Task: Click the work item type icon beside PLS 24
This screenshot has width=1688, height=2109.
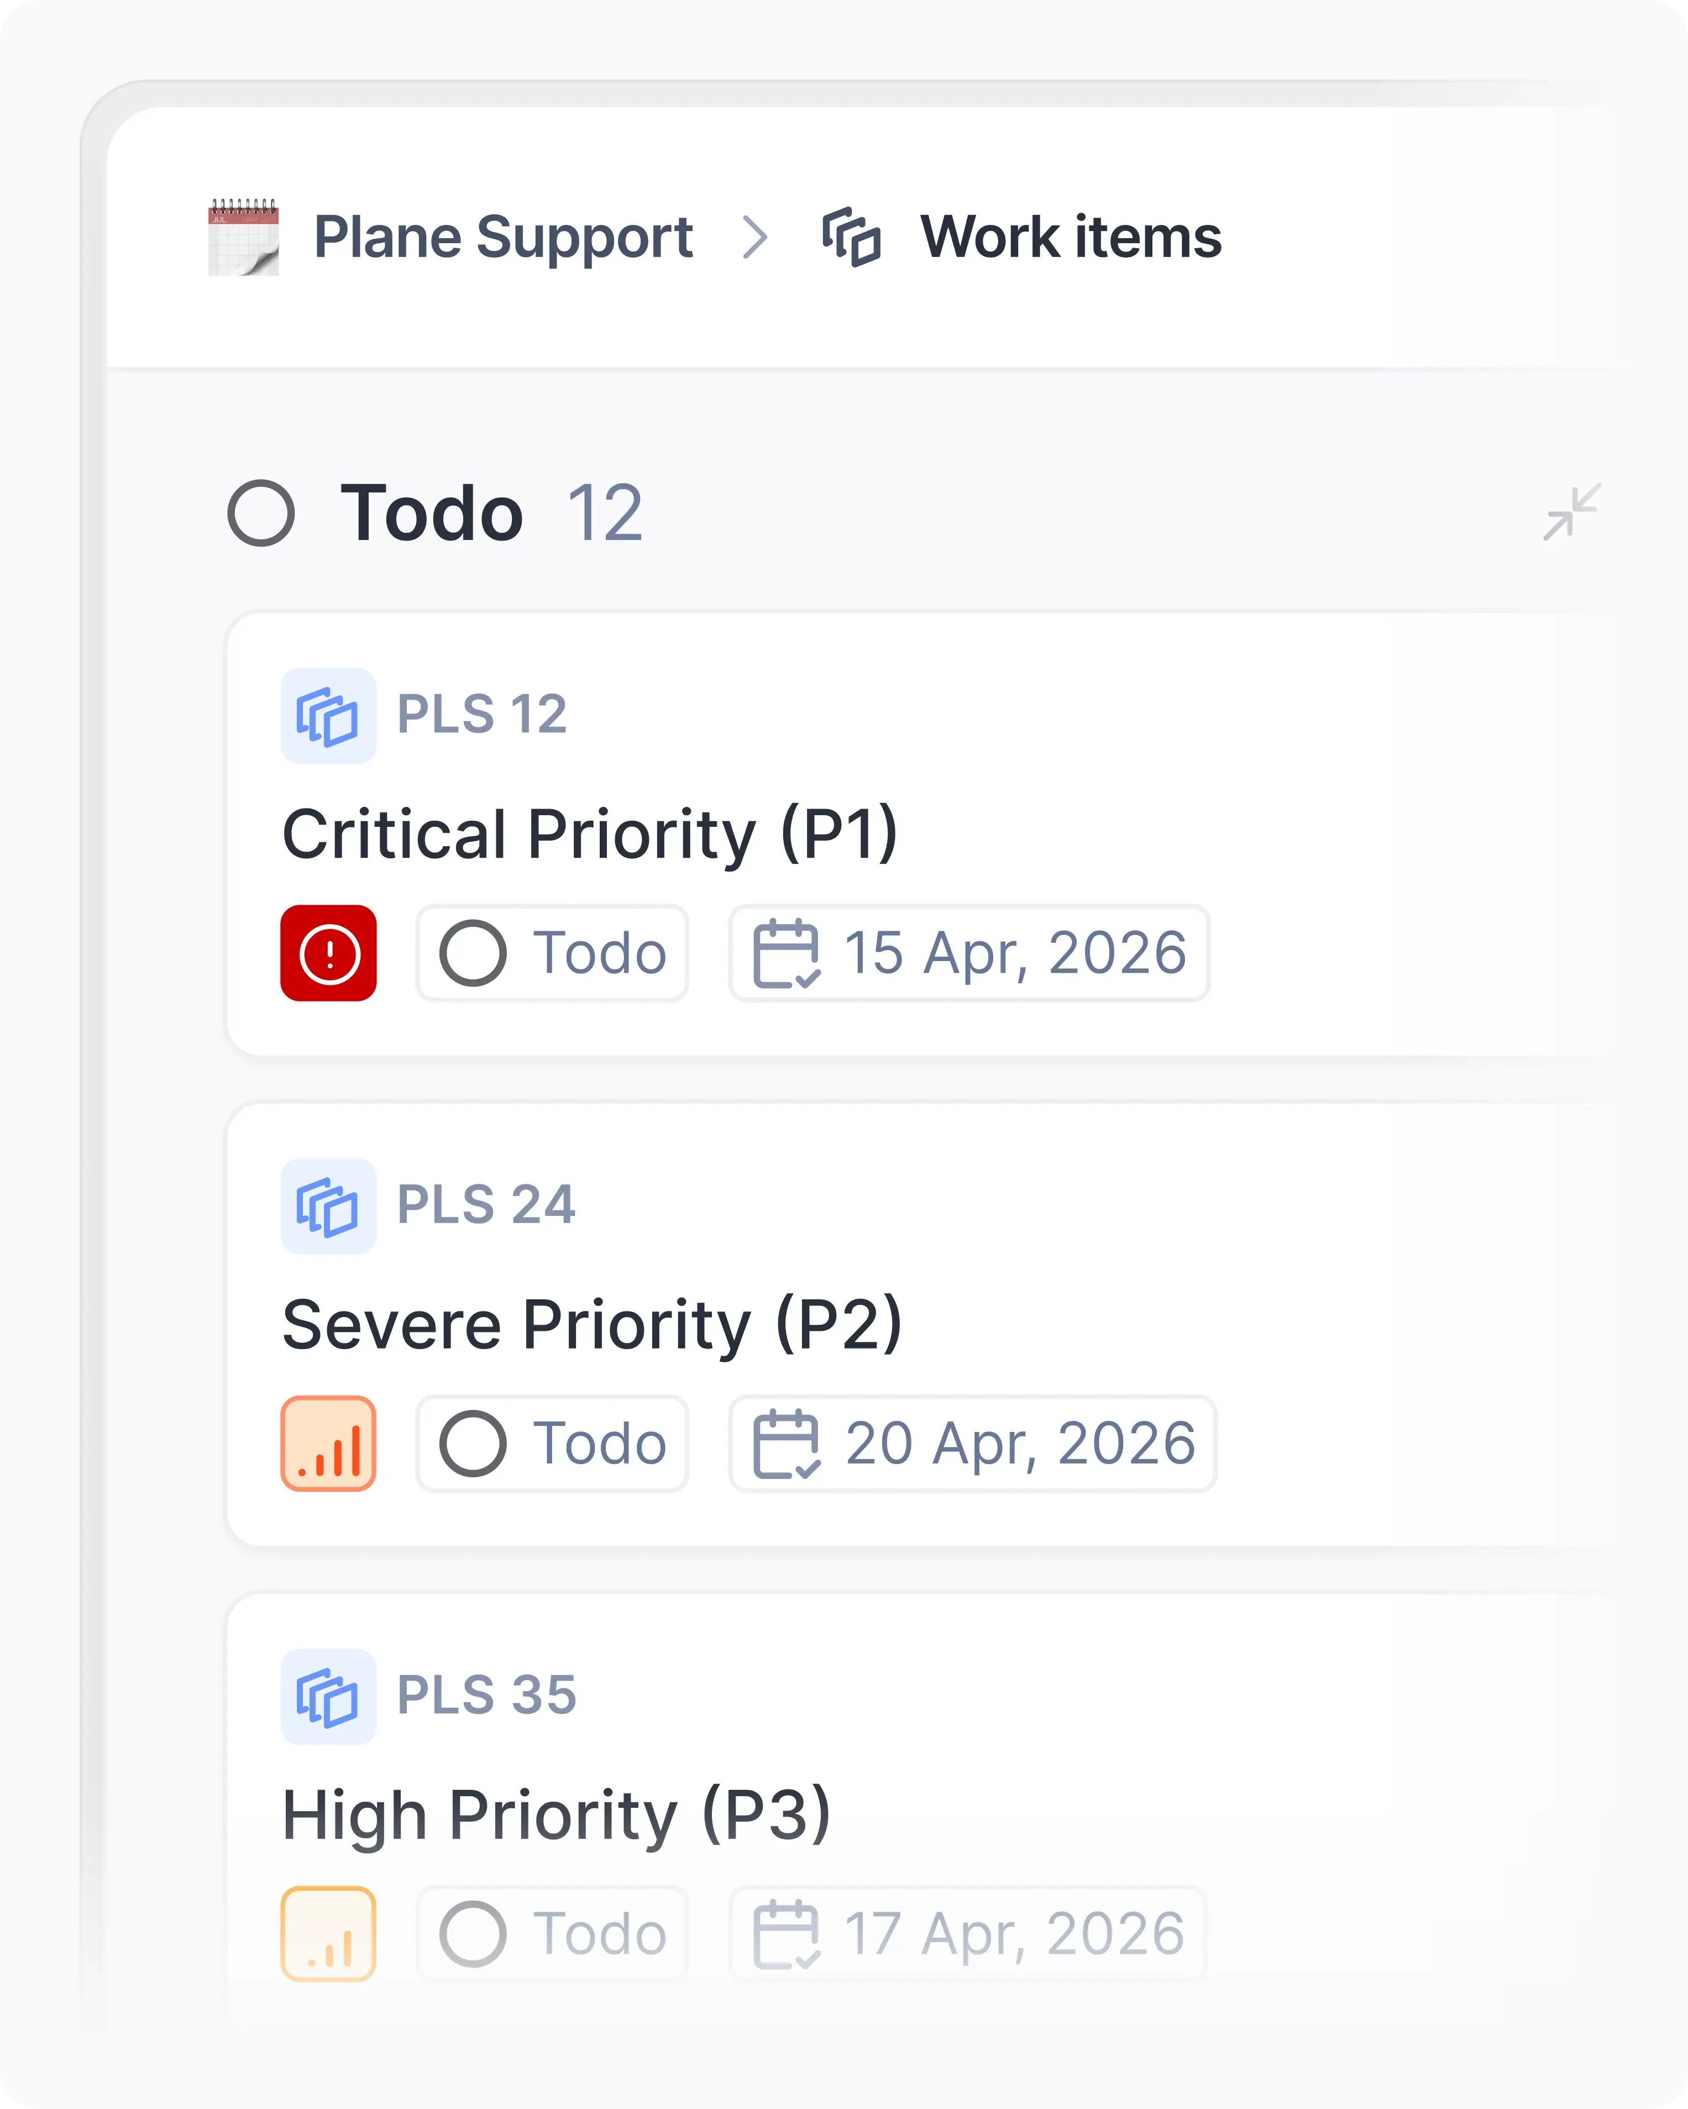Action: [x=328, y=1206]
